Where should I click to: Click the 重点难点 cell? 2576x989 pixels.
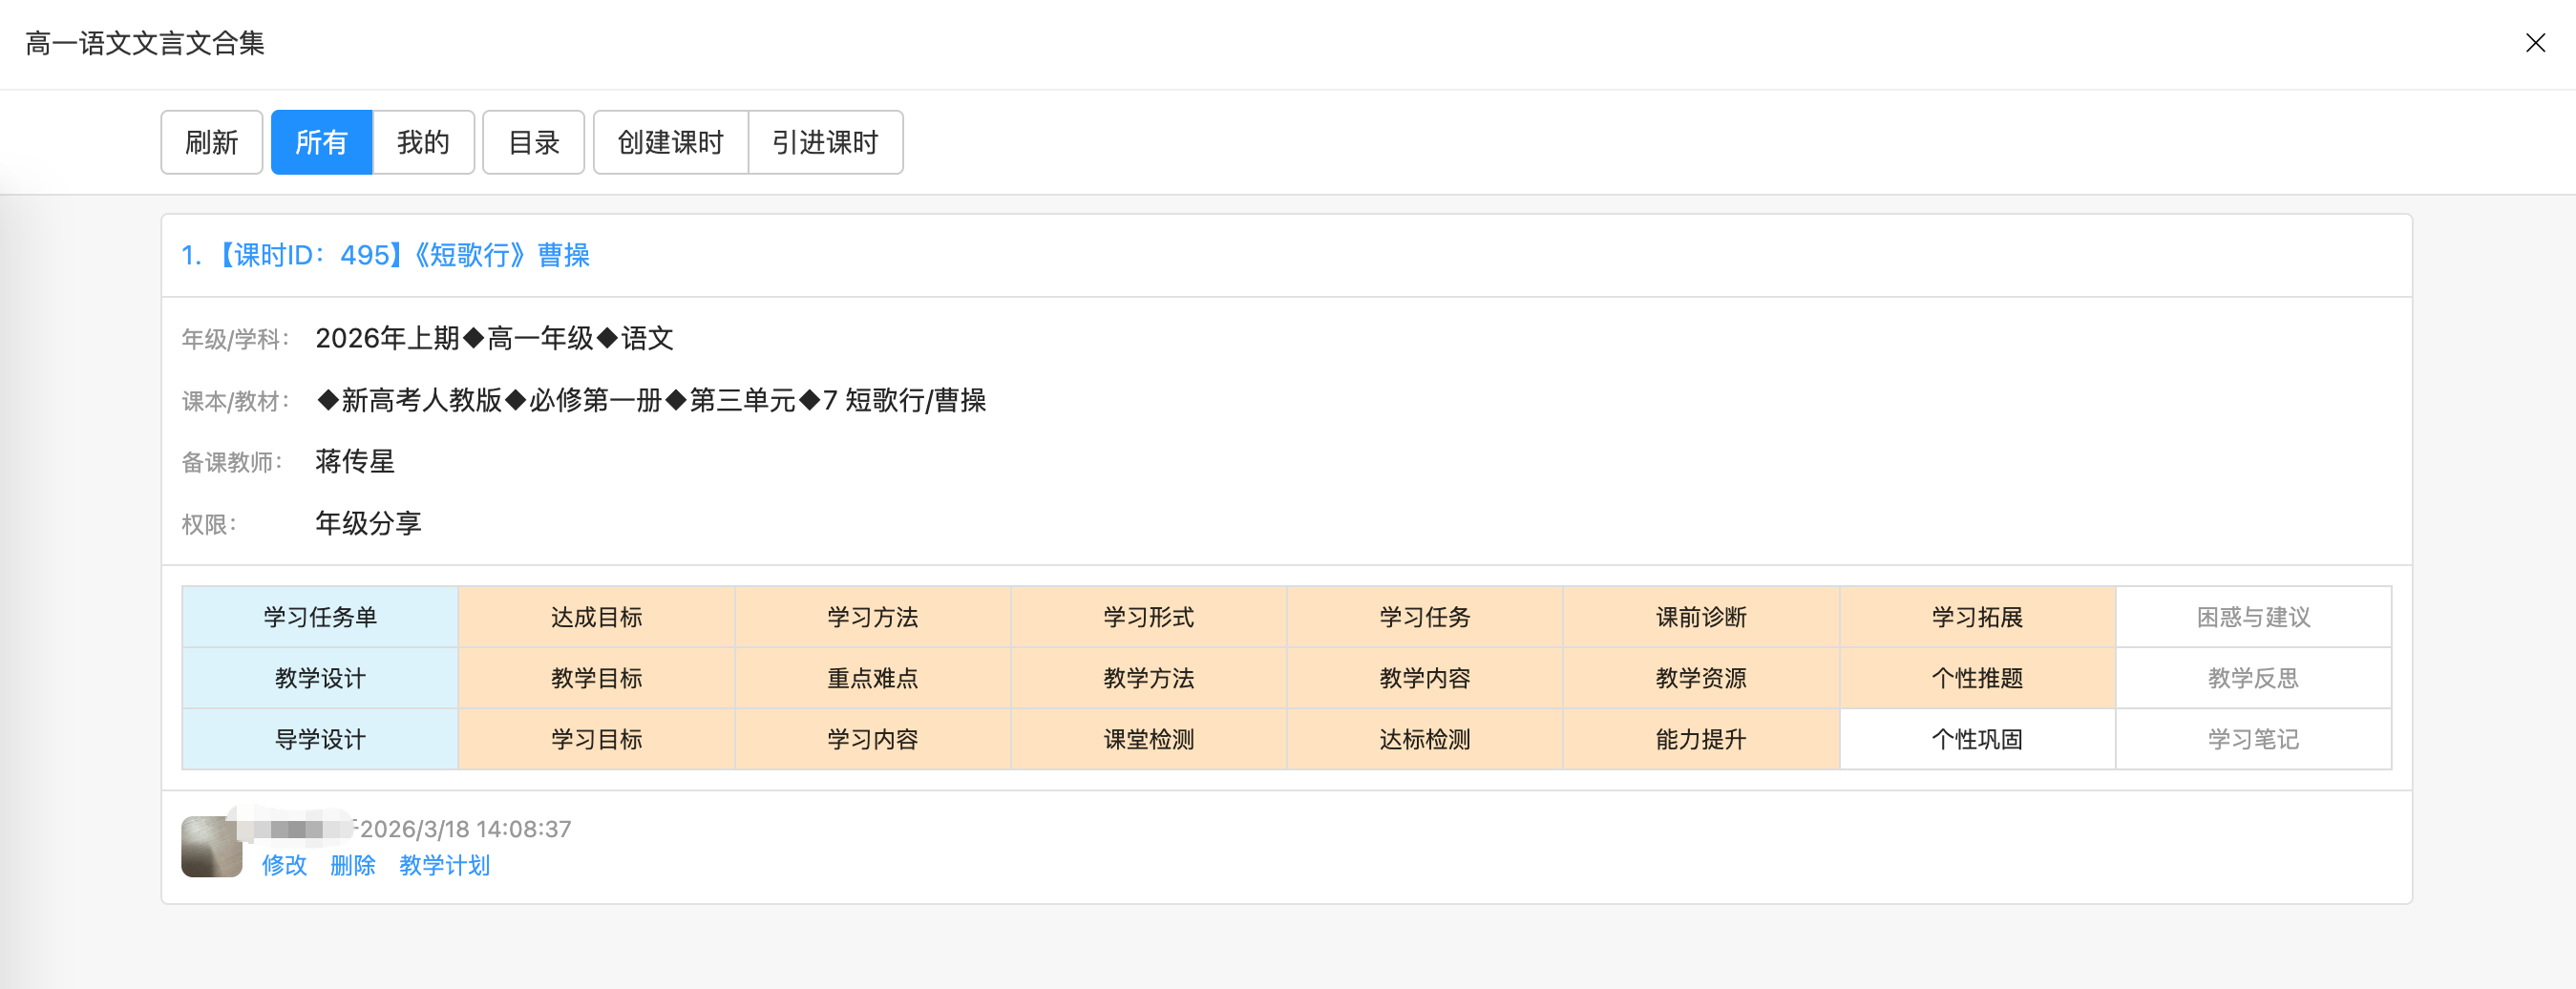872,678
